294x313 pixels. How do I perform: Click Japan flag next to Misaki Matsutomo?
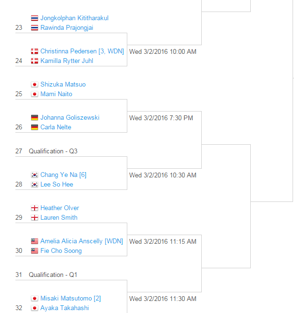click(35, 299)
